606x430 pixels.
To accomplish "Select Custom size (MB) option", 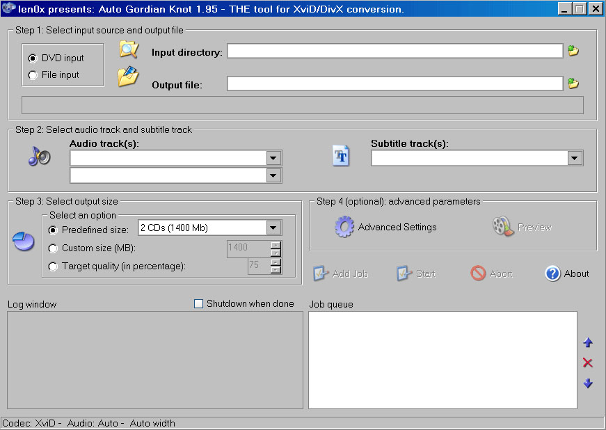I will tap(53, 248).
